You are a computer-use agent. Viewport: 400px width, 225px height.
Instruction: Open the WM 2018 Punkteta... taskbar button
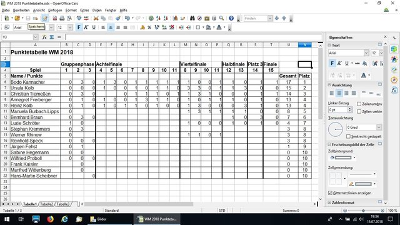pos(157,219)
